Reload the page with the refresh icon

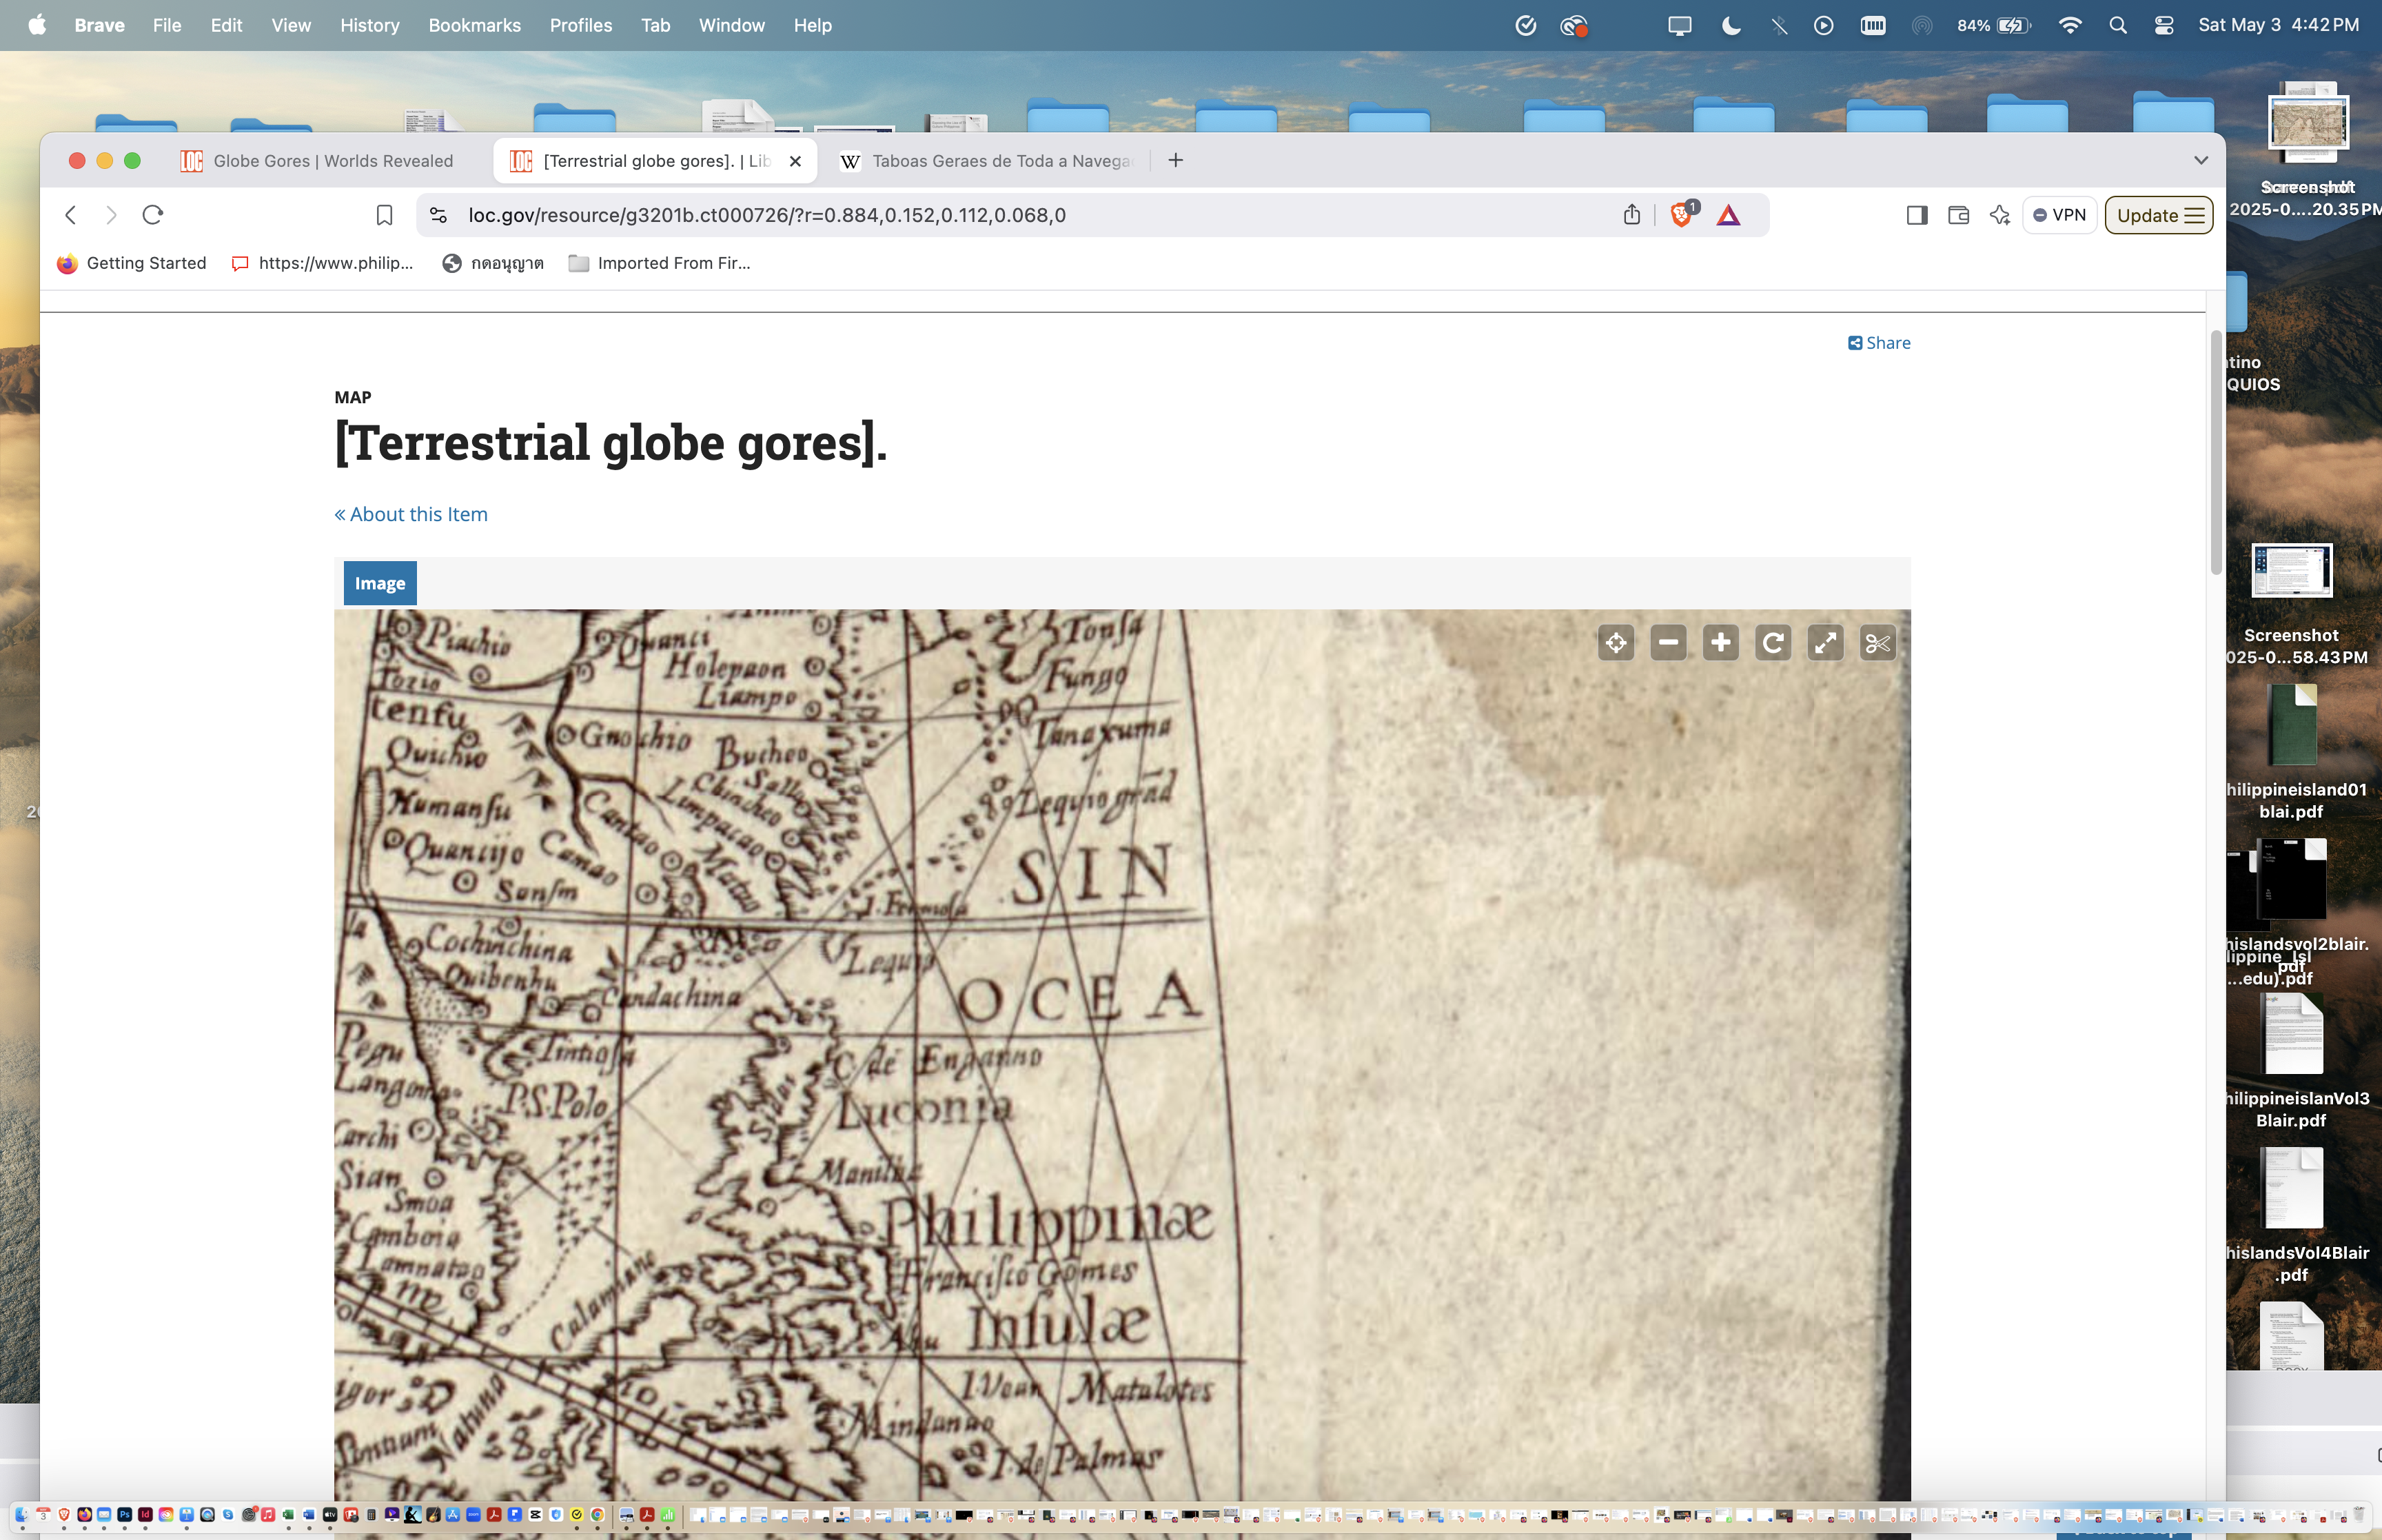[152, 215]
